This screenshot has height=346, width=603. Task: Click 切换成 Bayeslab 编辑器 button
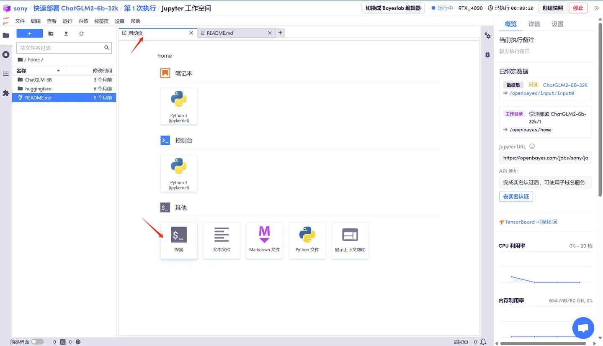click(x=393, y=8)
